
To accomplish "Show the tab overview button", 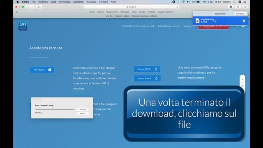I will 245,7.
